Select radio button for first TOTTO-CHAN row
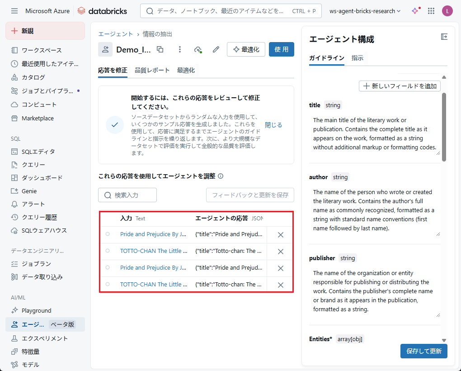This screenshot has height=371, width=461. pyautogui.click(x=108, y=251)
